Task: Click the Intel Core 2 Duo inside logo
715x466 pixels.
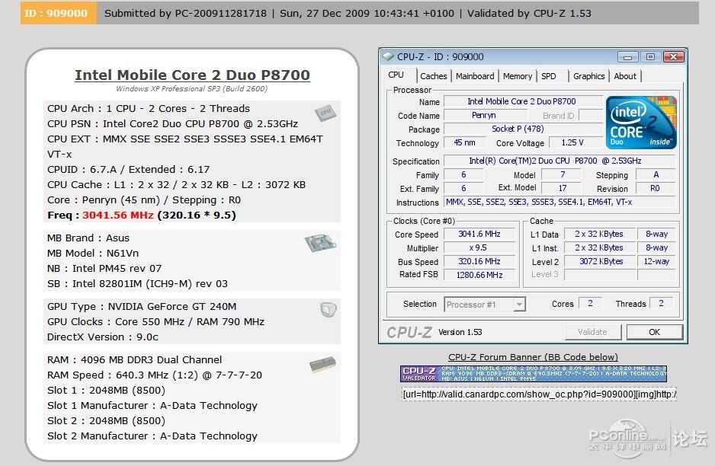Action: click(x=641, y=122)
